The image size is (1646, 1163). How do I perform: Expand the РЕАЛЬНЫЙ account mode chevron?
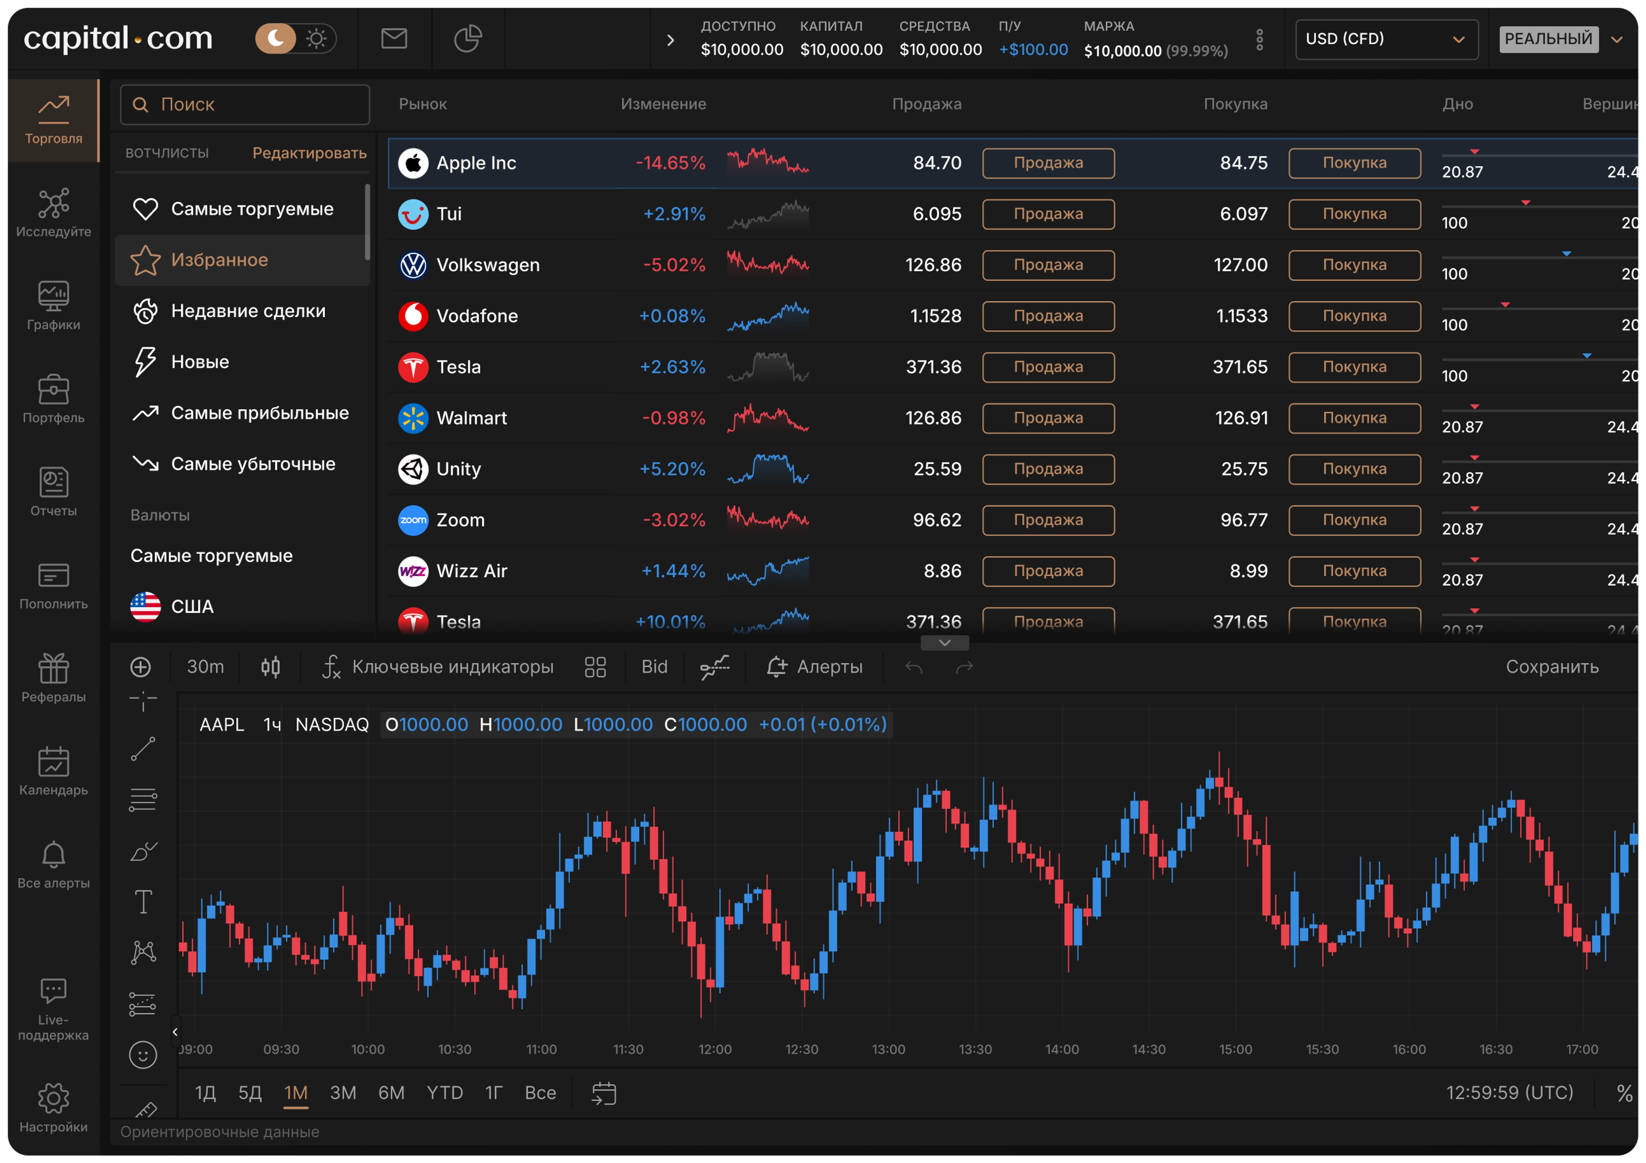1616,39
